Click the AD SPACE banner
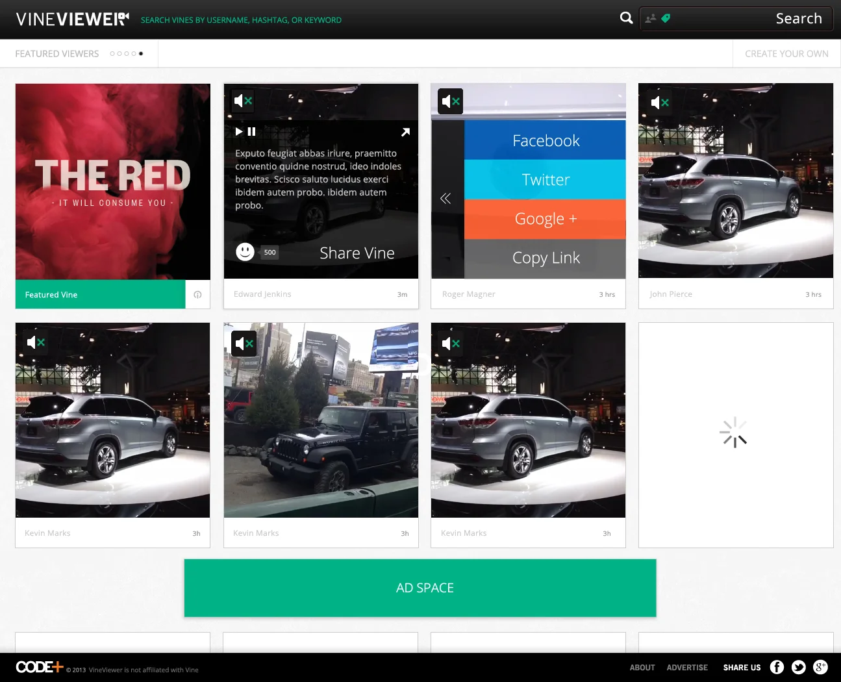The width and height of the screenshot is (841, 682). coord(420,588)
